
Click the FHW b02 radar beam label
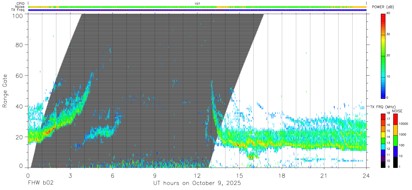click(41, 183)
